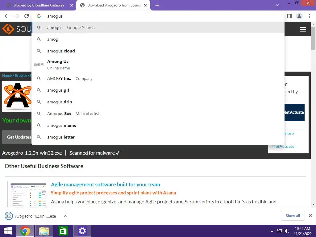The image size is (316, 237).
Task: Click the scrollbar down arrow
Action: click(x=313, y=204)
